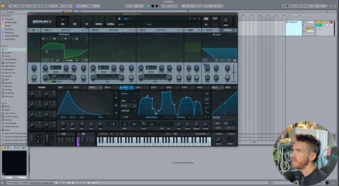Check the LFO MONO checkbox
Viewport: 339px width, 186px height.
coord(122,117)
